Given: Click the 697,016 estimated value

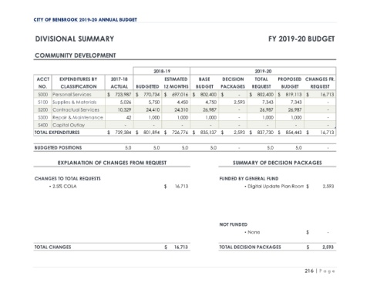Looking at the screenshot, I should pos(180,95).
